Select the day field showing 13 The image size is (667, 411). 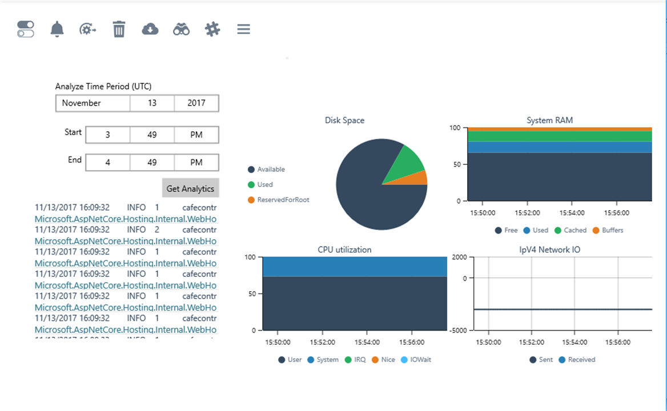point(152,103)
